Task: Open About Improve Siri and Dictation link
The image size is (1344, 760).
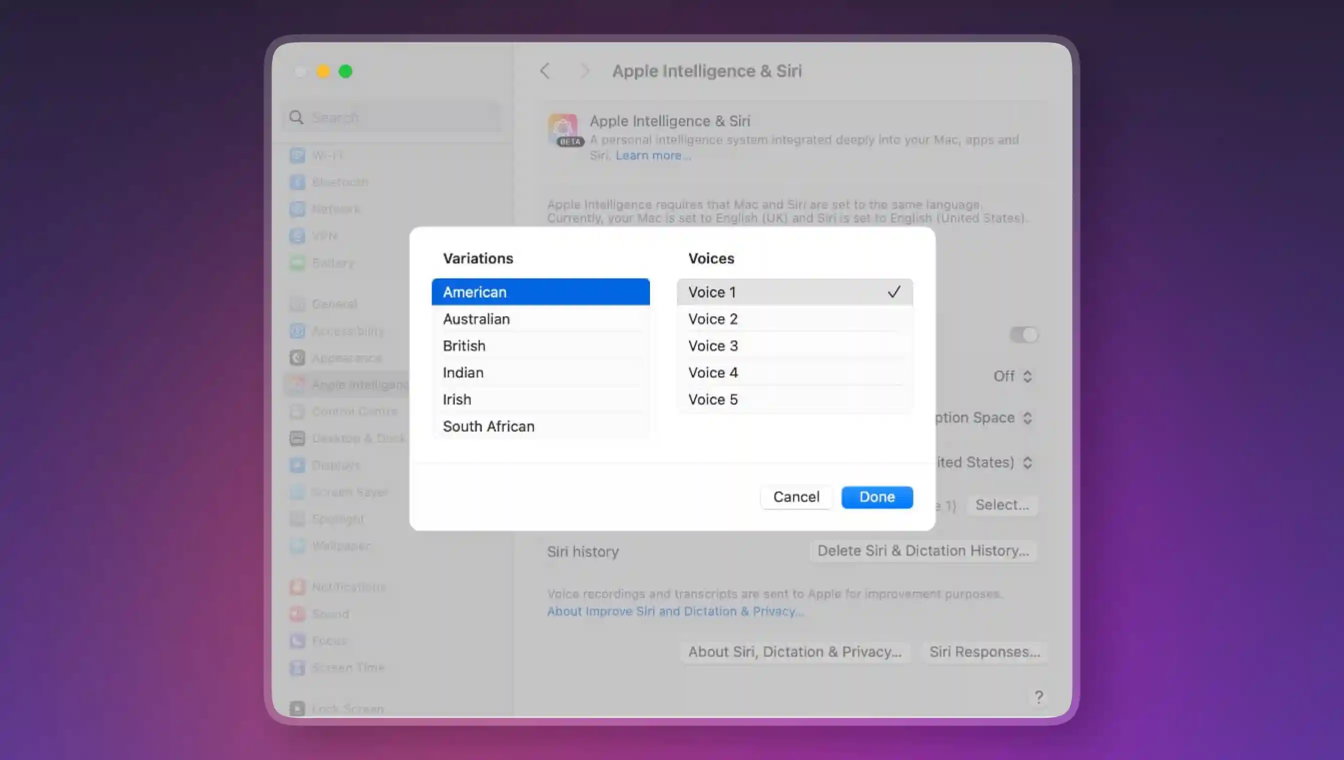Action: [675, 611]
